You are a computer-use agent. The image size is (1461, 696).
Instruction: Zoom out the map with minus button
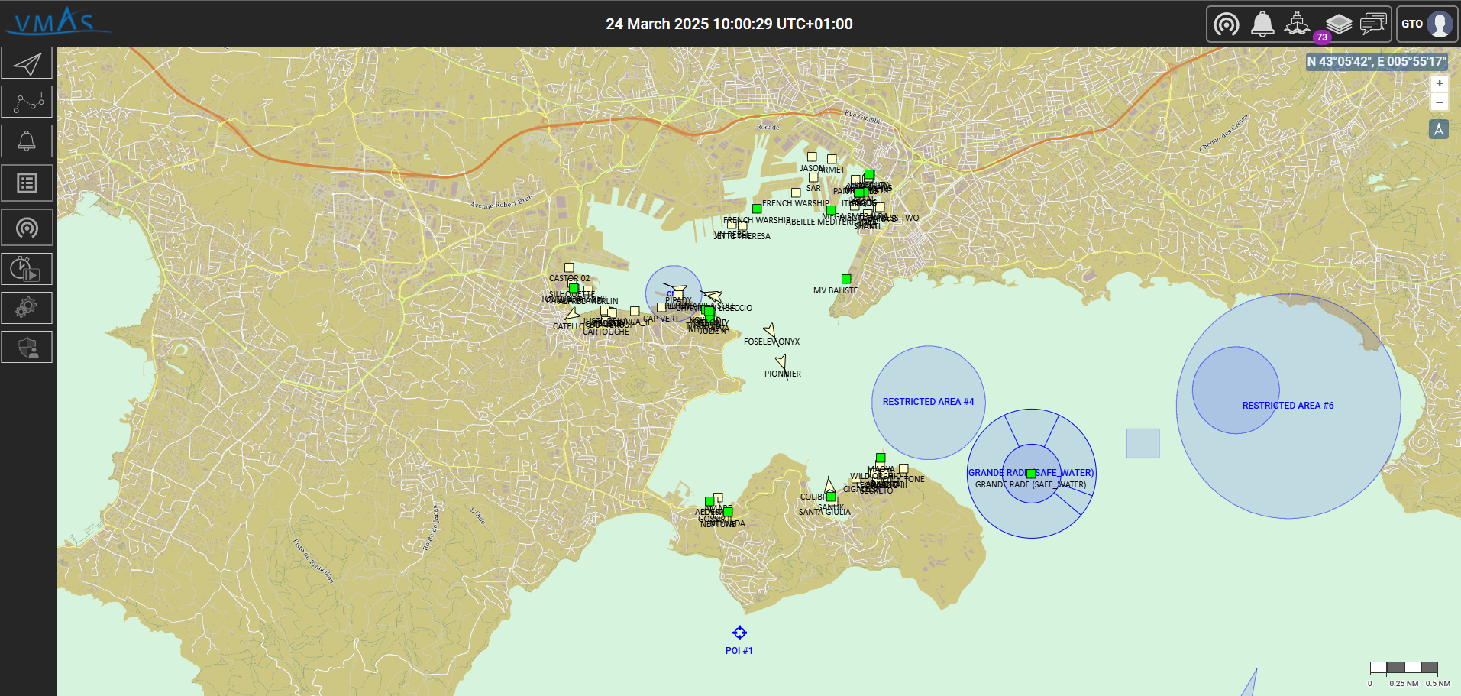(x=1439, y=102)
